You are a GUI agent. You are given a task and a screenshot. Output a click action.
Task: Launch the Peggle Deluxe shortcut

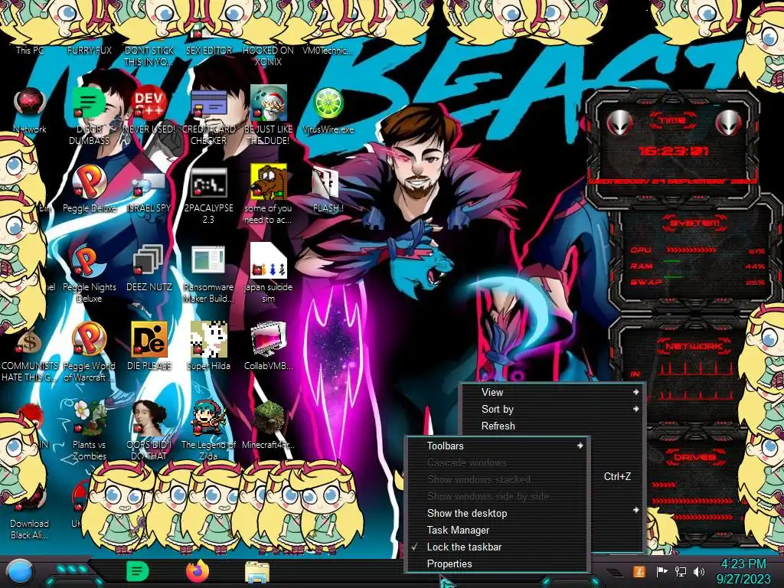pyautogui.click(x=89, y=182)
